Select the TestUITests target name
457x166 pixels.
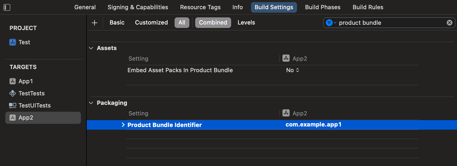coord(35,105)
